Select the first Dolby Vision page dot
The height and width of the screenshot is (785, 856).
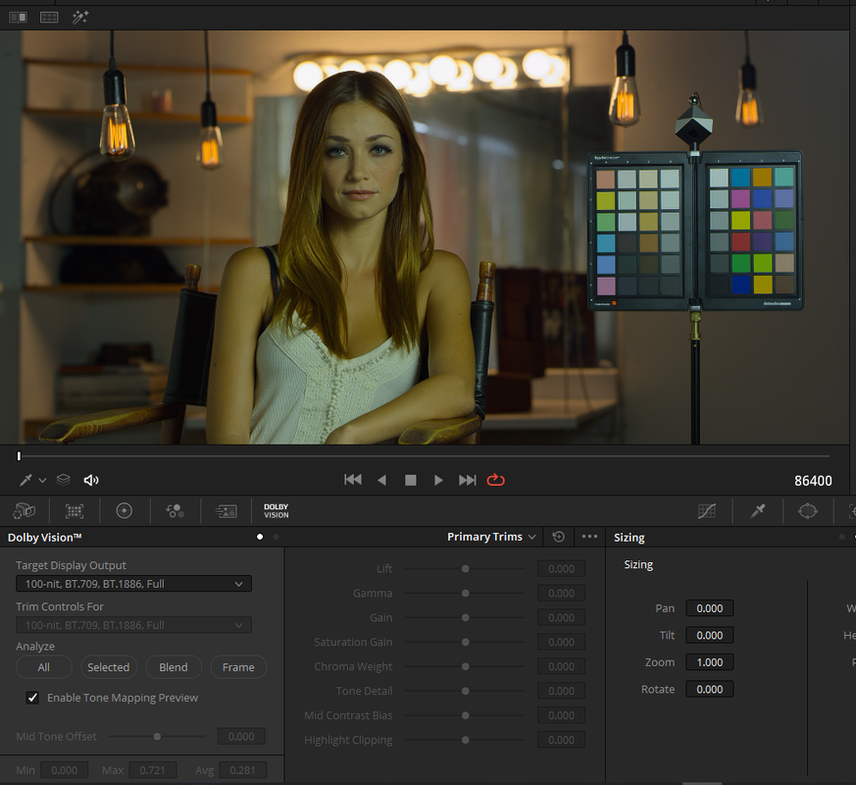(260, 537)
